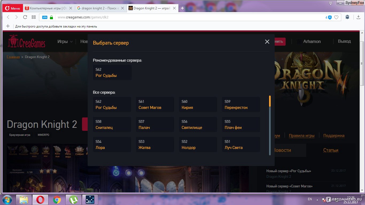
Task: Click the green security padlock icon
Action: pyautogui.click(x=52, y=17)
